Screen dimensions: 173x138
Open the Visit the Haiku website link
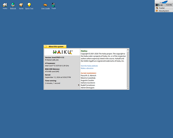tap(89, 66)
